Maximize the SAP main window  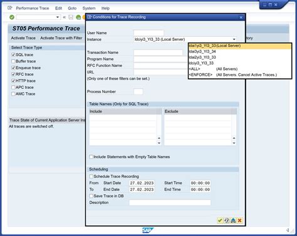tap(270, 4)
